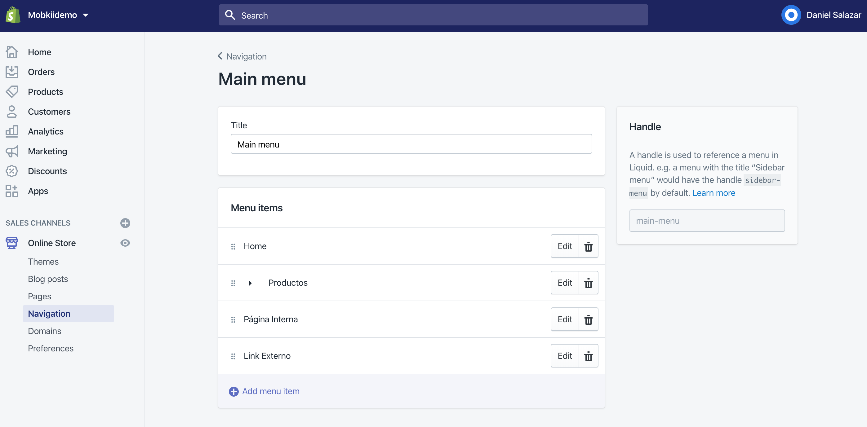Click the Title input field
867x427 pixels.
click(x=411, y=144)
